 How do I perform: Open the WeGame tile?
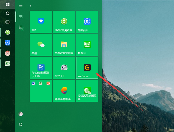87,68
